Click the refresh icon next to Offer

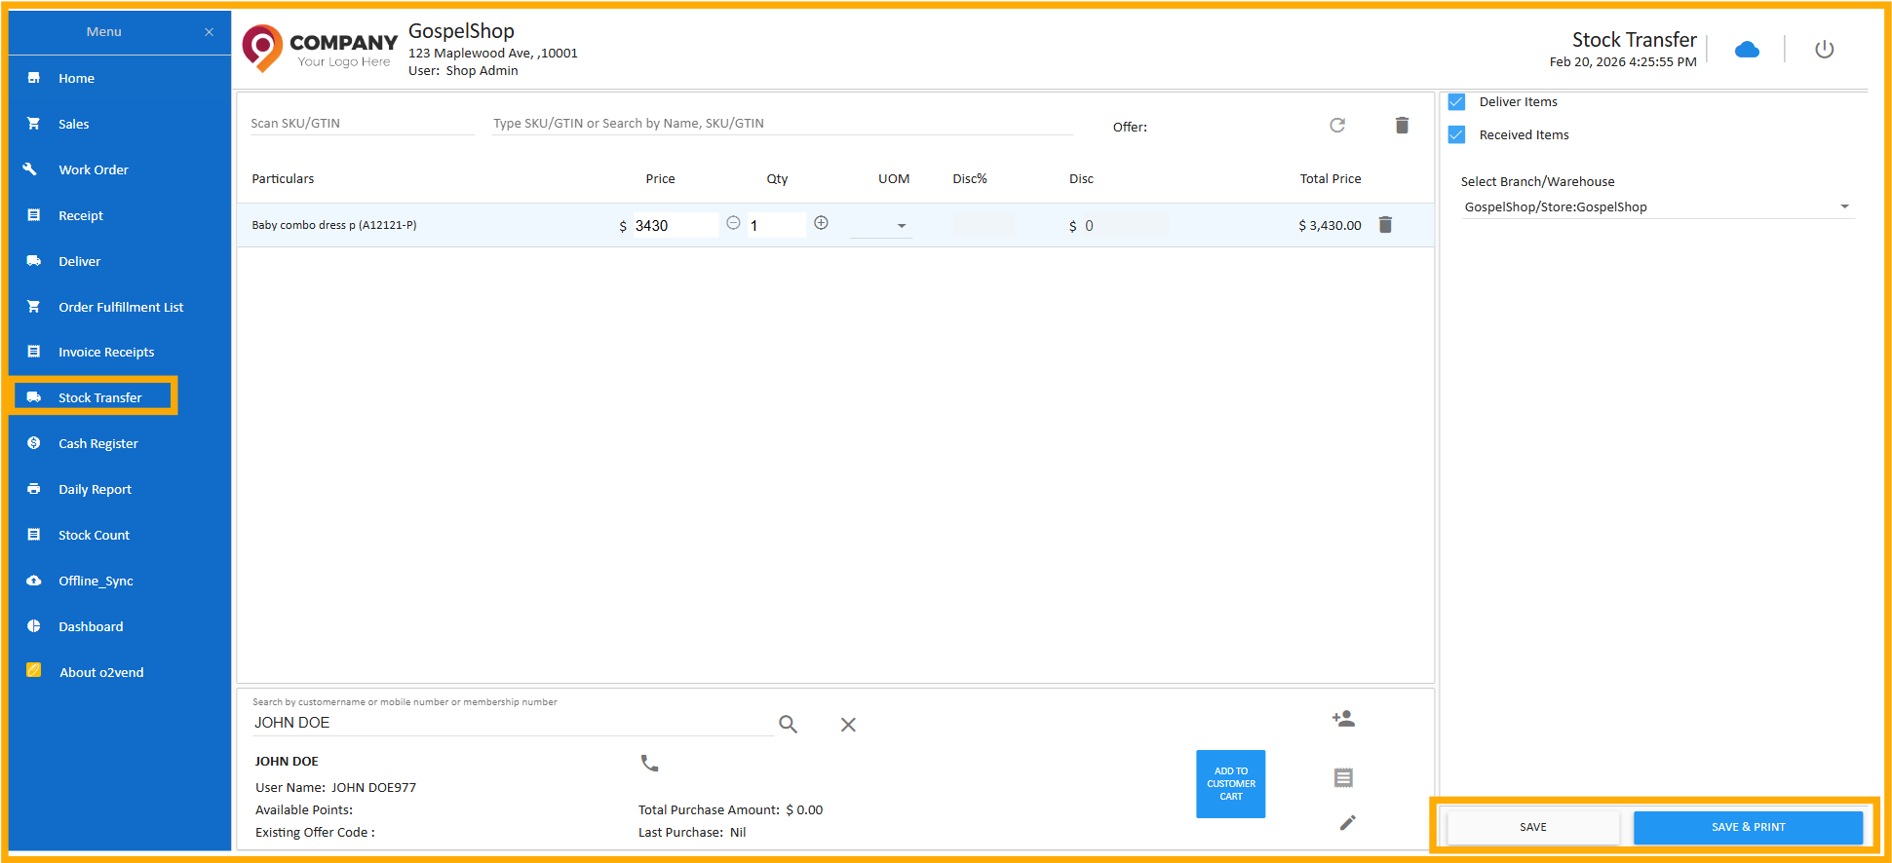click(1337, 125)
